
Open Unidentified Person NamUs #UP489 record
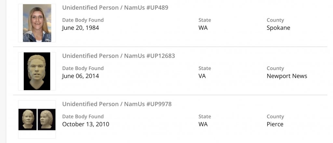(x=115, y=7)
